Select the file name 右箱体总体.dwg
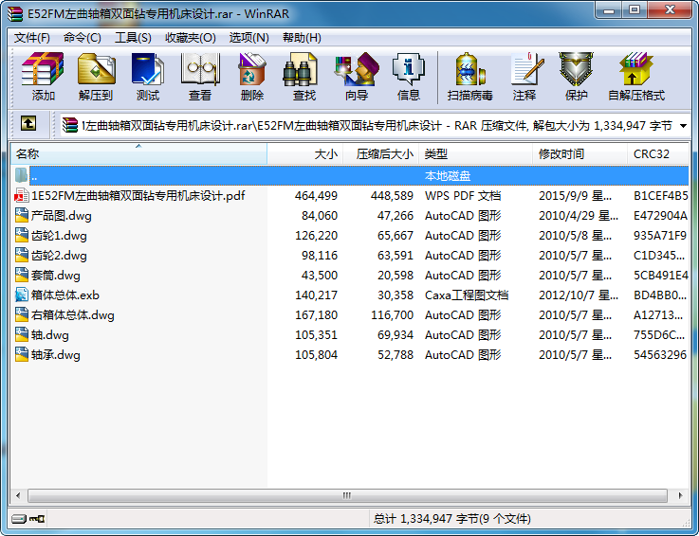Image resolution: width=699 pixels, height=536 pixels. coord(73,315)
